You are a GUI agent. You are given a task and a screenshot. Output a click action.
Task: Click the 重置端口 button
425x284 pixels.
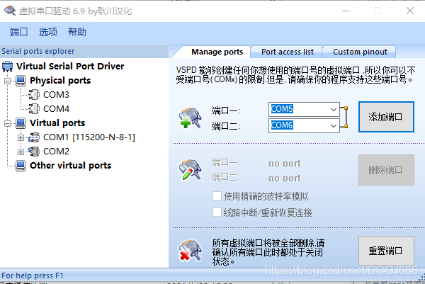pos(386,251)
